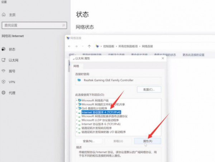
Task: Click the Realtek Gaming GbE Family Controller field
Action: (118, 81)
